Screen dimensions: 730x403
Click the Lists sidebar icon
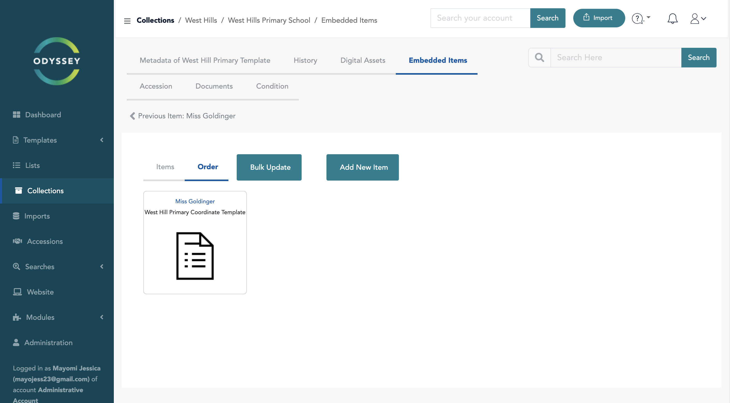pos(17,165)
